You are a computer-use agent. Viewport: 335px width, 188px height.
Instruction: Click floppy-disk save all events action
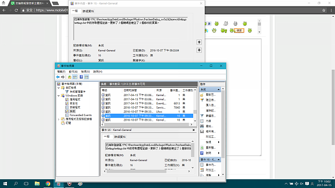[x=202, y=131]
